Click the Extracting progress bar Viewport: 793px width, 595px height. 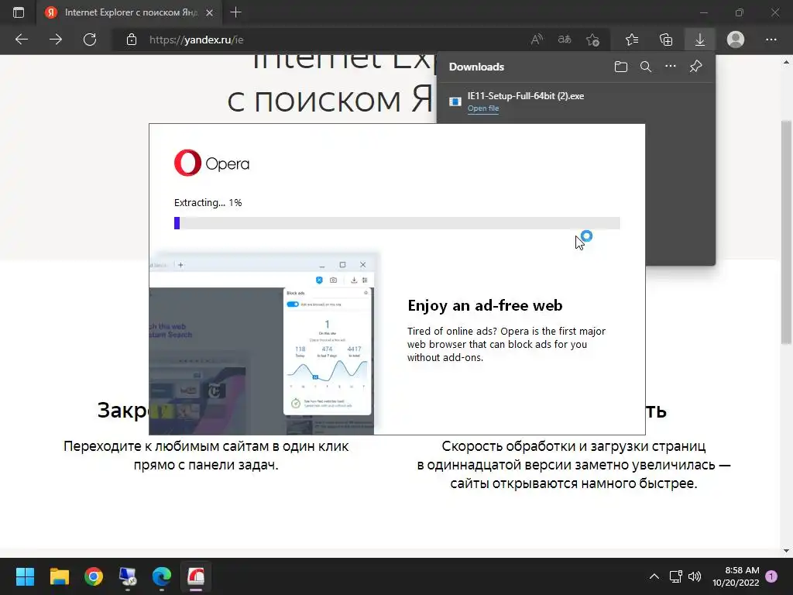(397, 223)
